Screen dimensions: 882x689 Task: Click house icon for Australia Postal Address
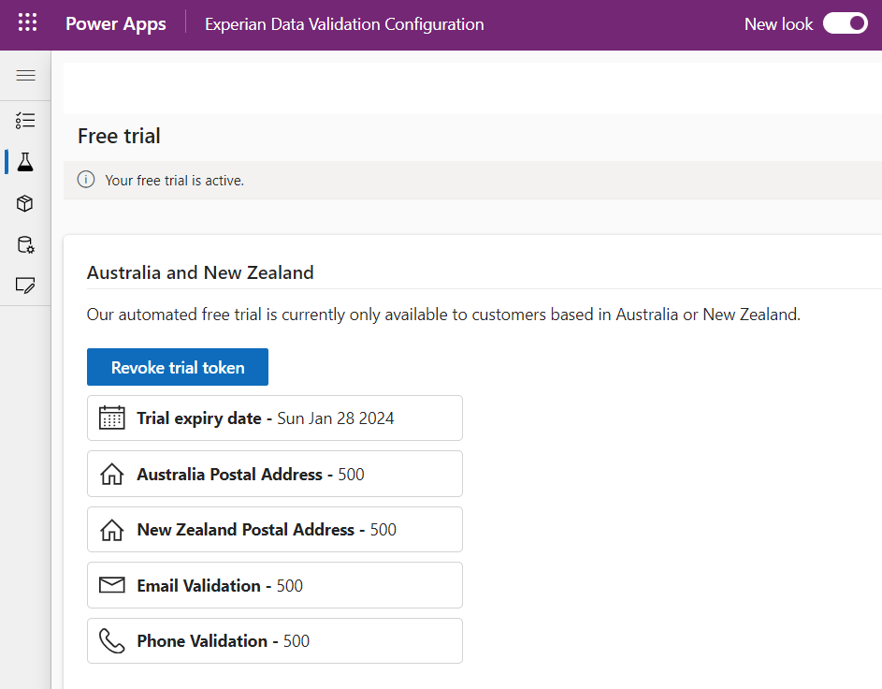112,474
